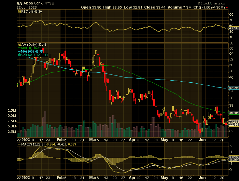Click the 2.5M volume axis label
The image size is (239, 181).
click(12, 131)
